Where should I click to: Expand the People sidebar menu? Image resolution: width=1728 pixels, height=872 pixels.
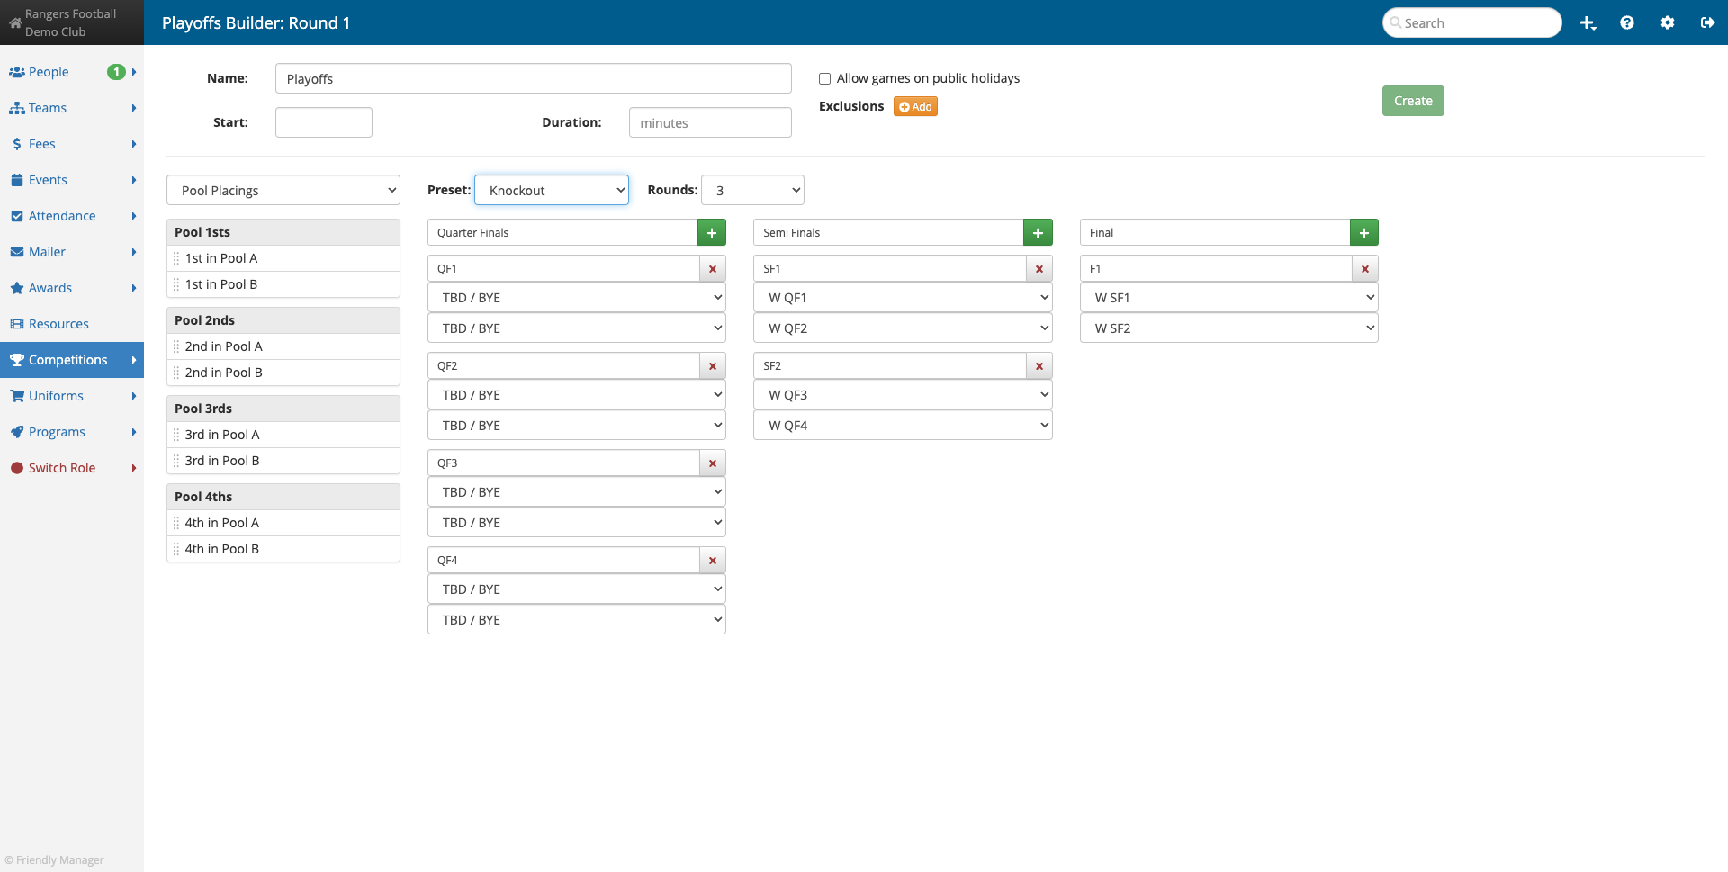pyautogui.click(x=49, y=71)
